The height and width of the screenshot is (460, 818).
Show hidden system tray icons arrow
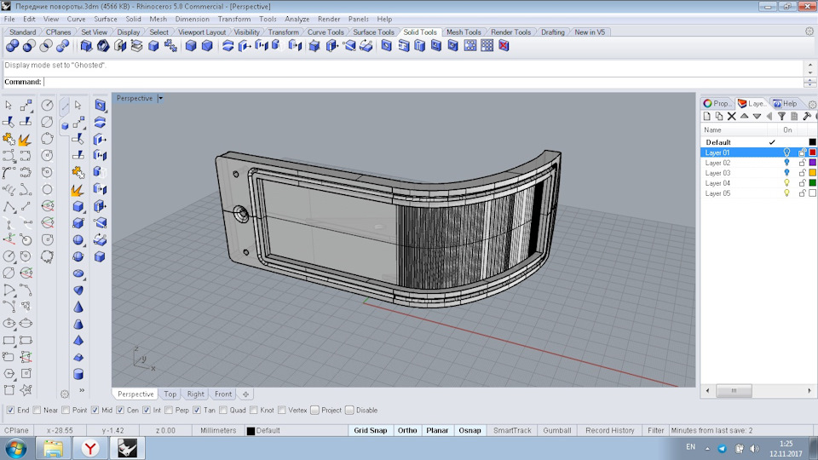pyautogui.click(x=707, y=448)
